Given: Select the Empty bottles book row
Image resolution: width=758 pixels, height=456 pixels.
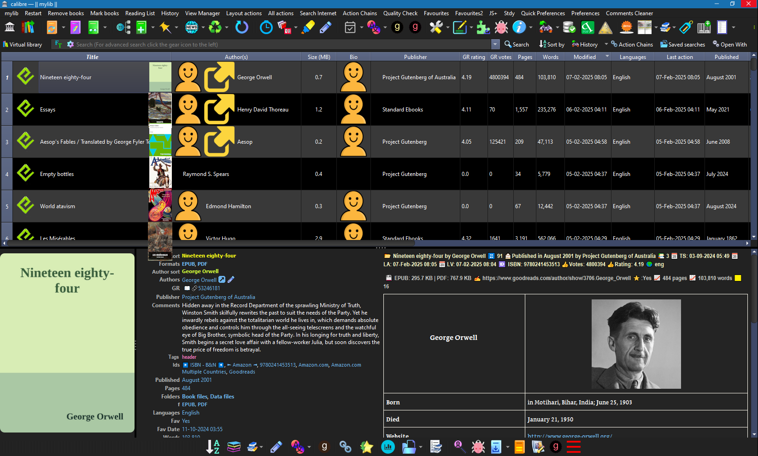Looking at the screenshot, I should pyautogui.click(x=375, y=174).
